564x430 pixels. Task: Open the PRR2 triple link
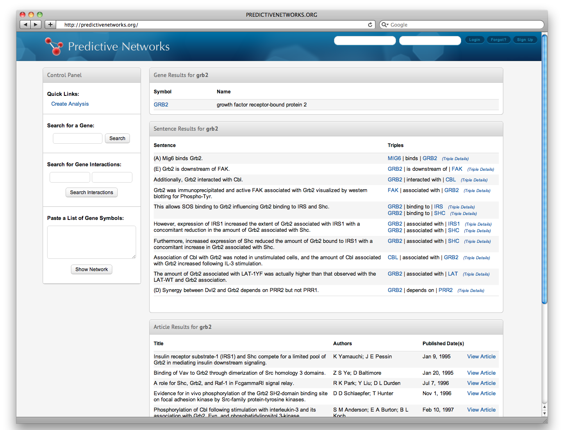[446, 290]
